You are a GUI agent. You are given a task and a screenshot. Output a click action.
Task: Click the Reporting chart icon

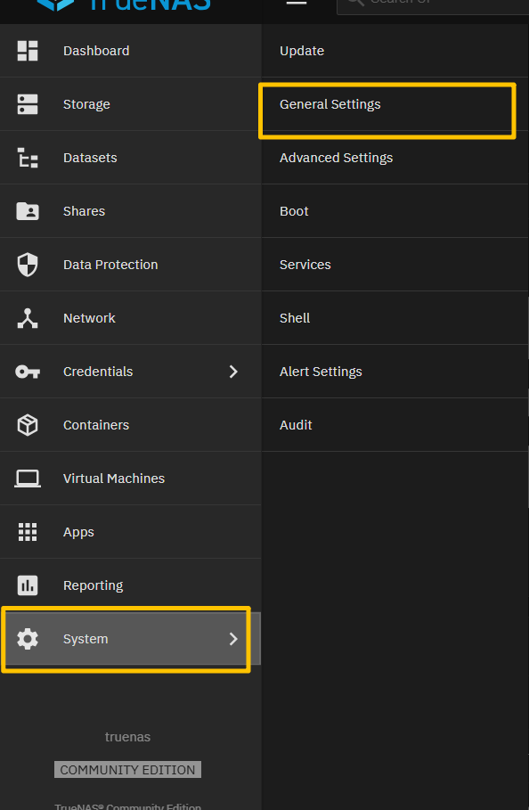point(28,585)
